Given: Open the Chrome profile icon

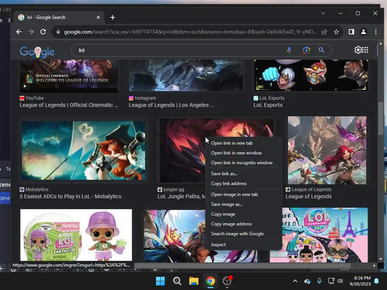Looking at the screenshot, I should [364, 32].
